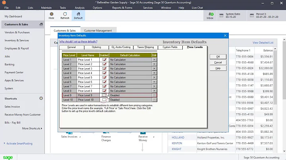Open KENTON customer link
This screenshot has height=160, width=286.
(x=177, y=143)
